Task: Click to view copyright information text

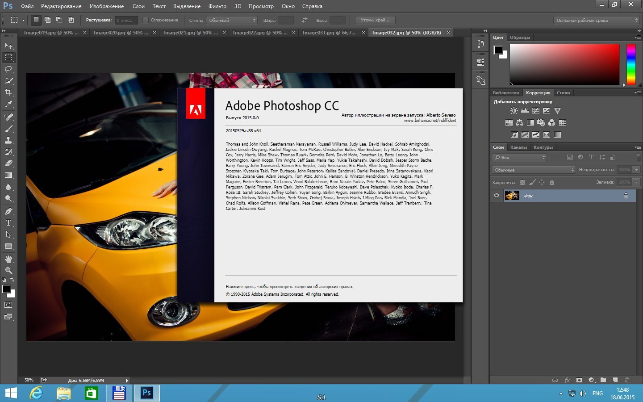Action: coord(289,287)
